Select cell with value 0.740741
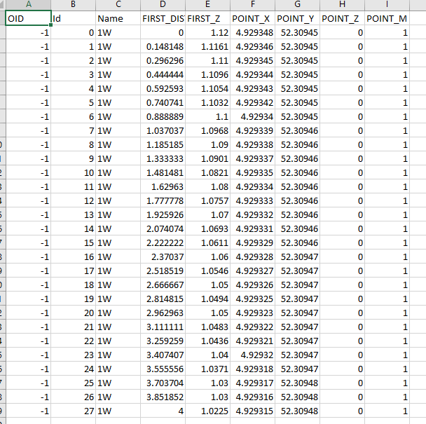This screenshot has height=424, width=426. (x=163, y=102)
